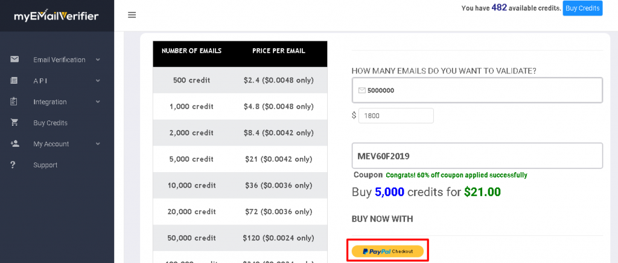Screen dimensions: 618x263
Task: Focus the dollar amount field showing 1800
Action: coord(396,116)
